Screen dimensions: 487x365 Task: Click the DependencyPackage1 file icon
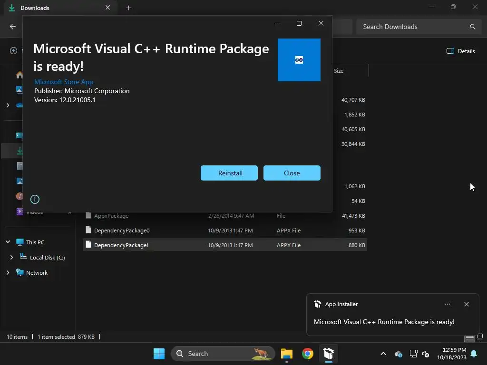pos(88,245)
